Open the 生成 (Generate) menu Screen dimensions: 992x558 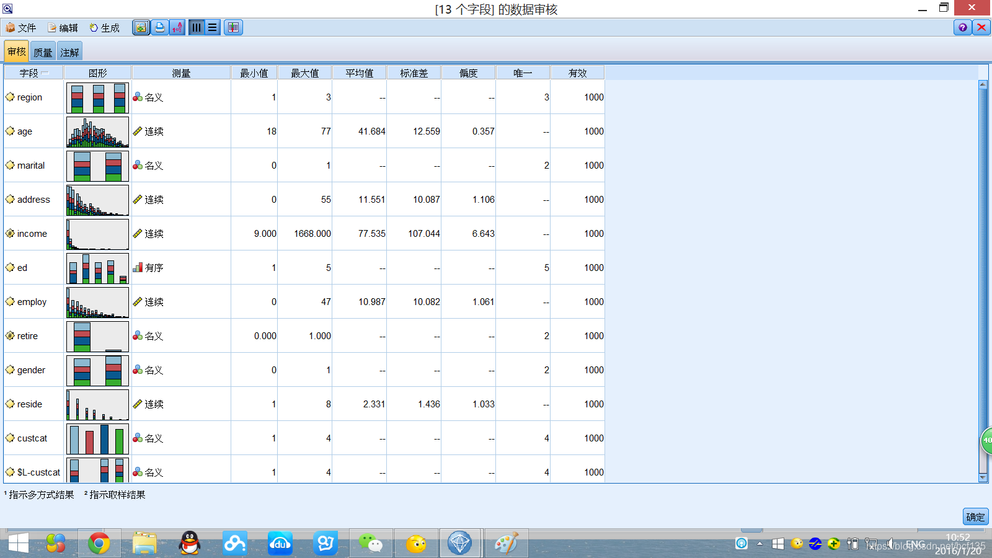(x=105, y=28)
